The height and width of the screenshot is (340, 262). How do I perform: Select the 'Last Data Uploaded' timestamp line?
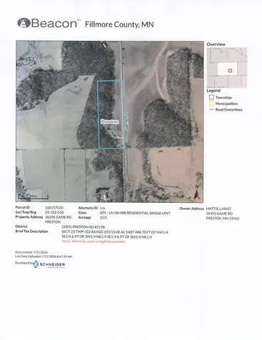(x=44, y=256)
